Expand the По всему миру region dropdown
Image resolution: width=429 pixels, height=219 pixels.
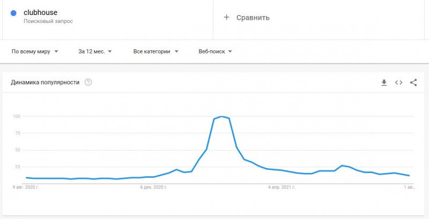click(35, 51)
